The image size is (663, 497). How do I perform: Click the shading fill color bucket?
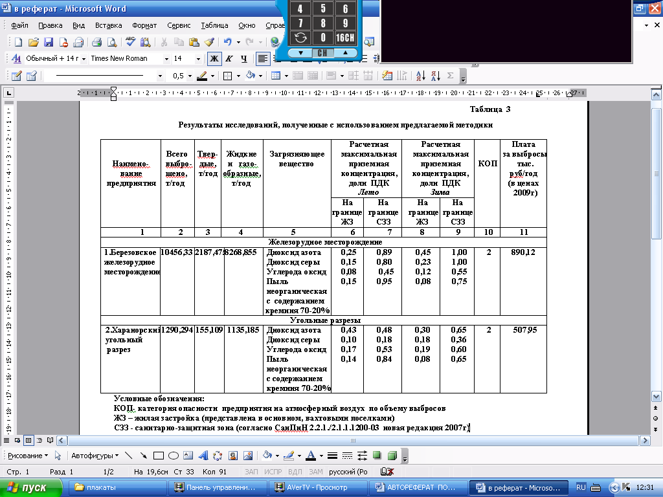[251, 76]
